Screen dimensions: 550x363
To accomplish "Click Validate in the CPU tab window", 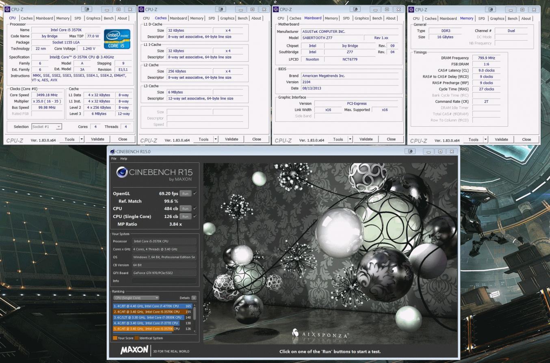I will tap(97, 139).
